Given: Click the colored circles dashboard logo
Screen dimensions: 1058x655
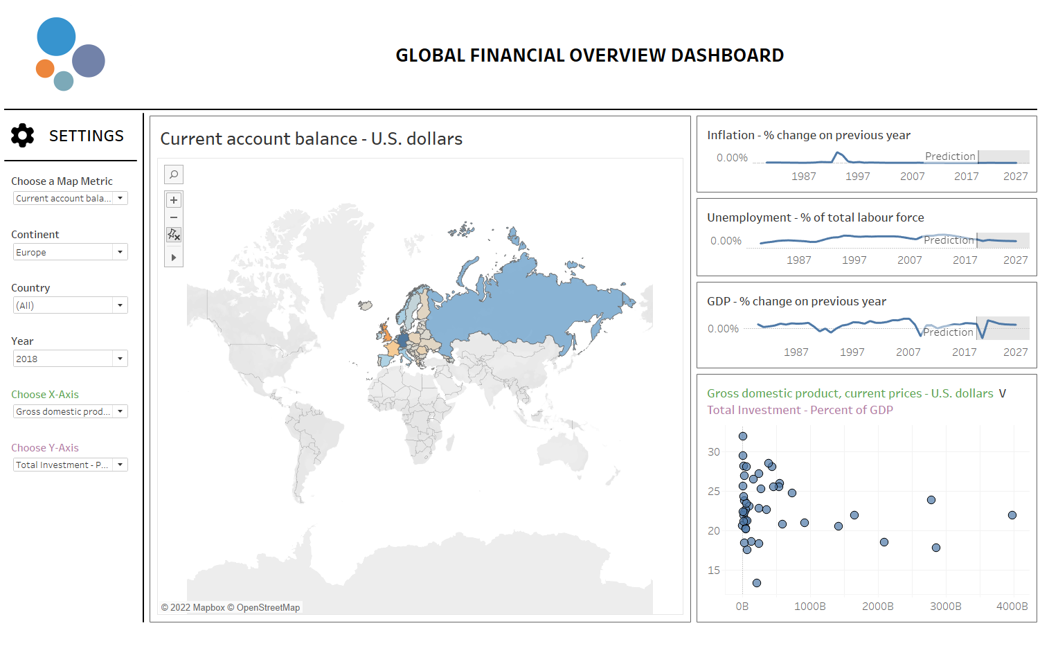Looking at the screenshot, I should (70, 54).
